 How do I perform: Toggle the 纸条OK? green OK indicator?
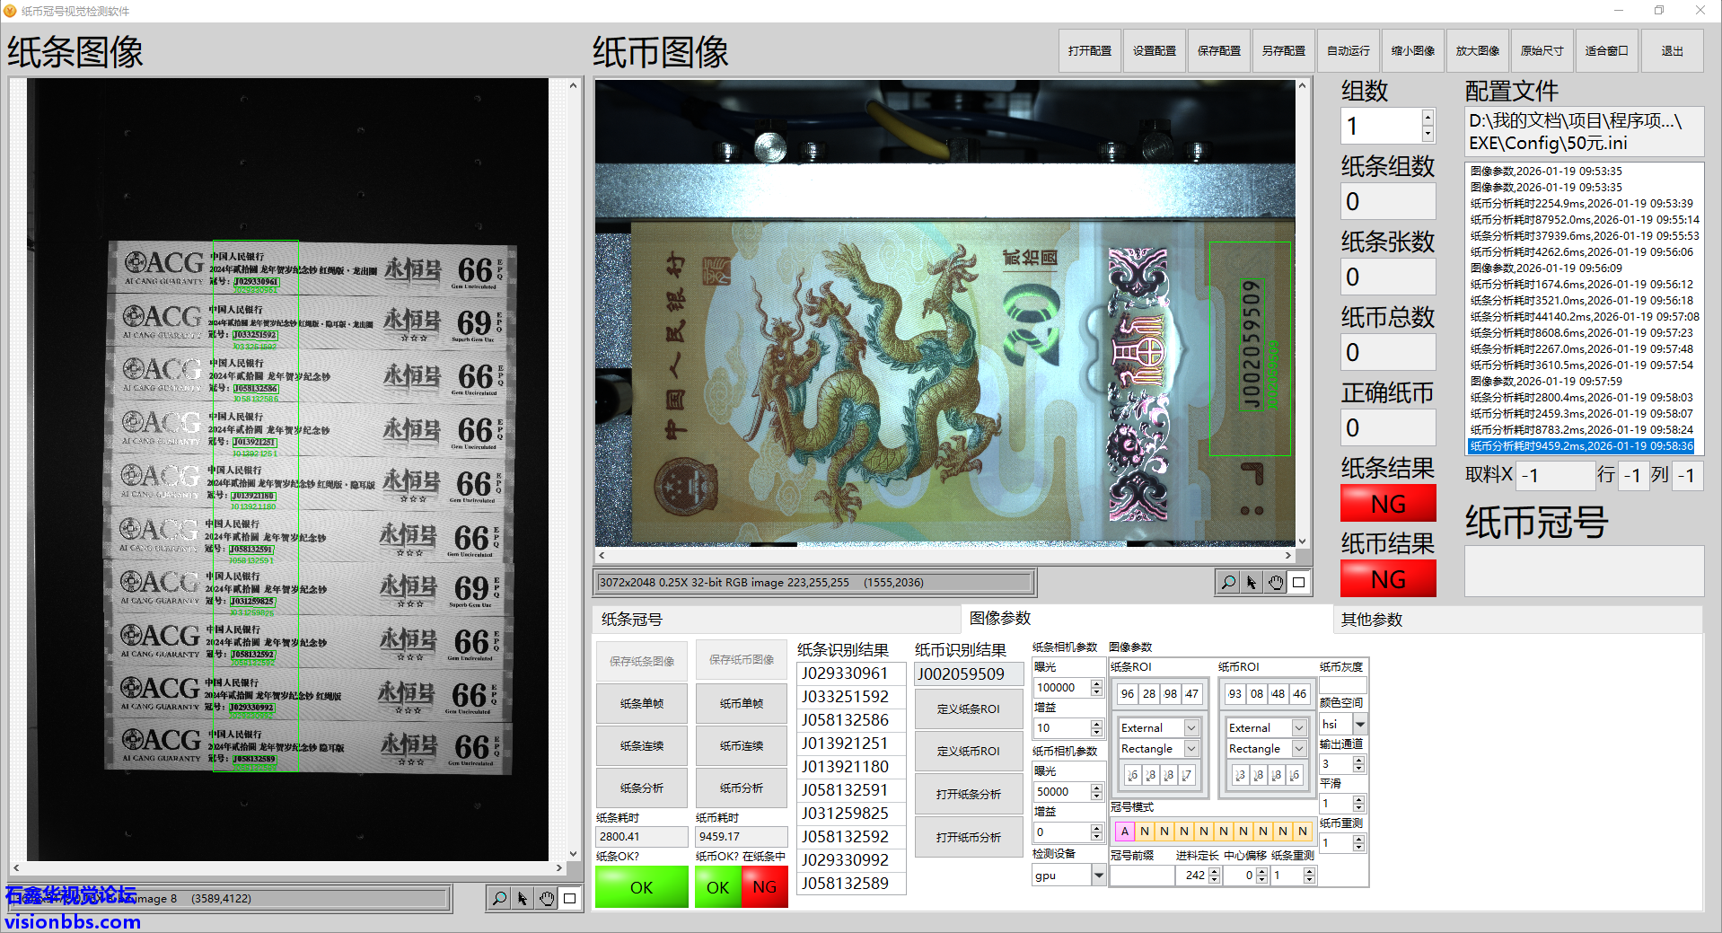click(x=641, y=887)
